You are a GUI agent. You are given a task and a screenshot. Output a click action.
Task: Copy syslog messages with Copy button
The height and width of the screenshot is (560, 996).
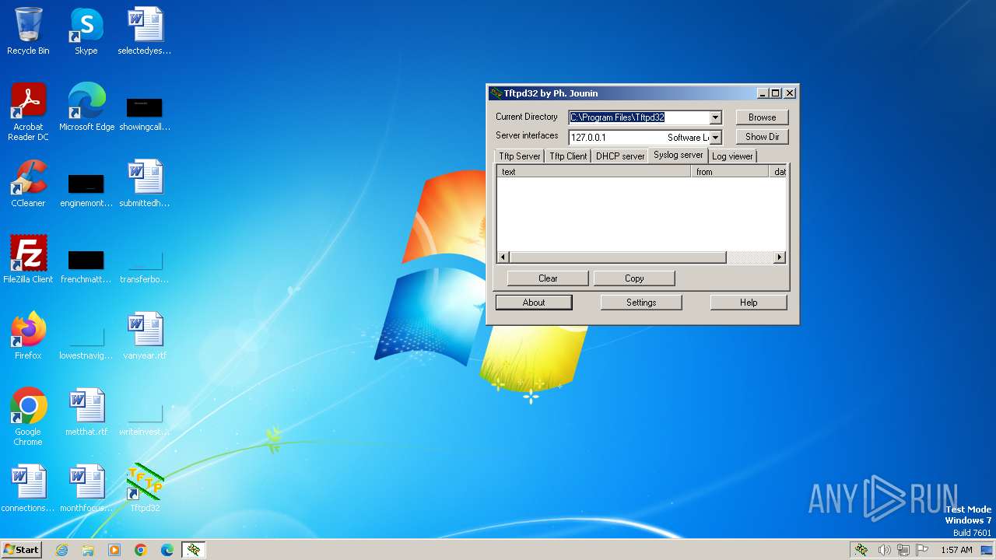pyautogui.click(x=634, y=278)
